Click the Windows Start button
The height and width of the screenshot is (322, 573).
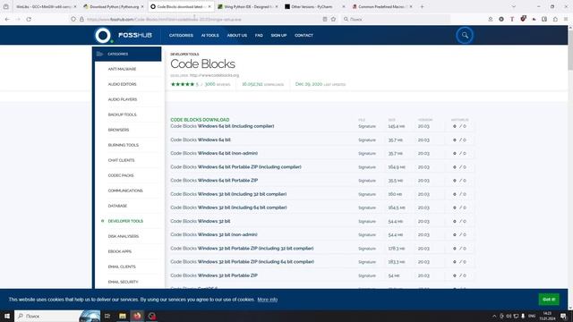point(7,316)
